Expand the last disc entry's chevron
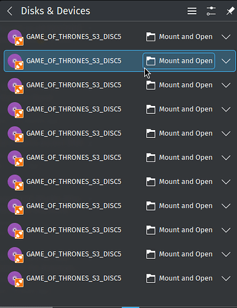This screenshot has width=237, height=308. [226, 278]
